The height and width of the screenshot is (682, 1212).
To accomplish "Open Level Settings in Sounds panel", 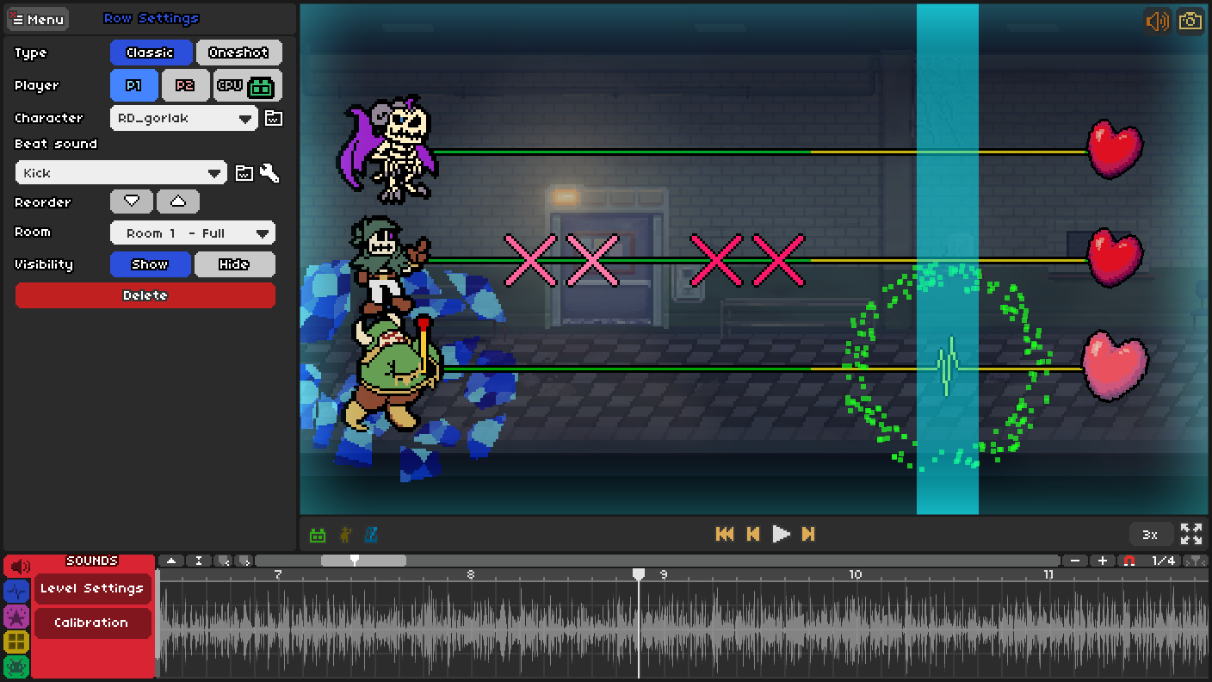I will [92, 589].
